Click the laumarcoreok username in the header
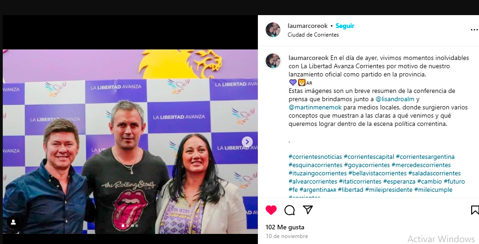The image size is (479, 244). [x=307, y=26]
